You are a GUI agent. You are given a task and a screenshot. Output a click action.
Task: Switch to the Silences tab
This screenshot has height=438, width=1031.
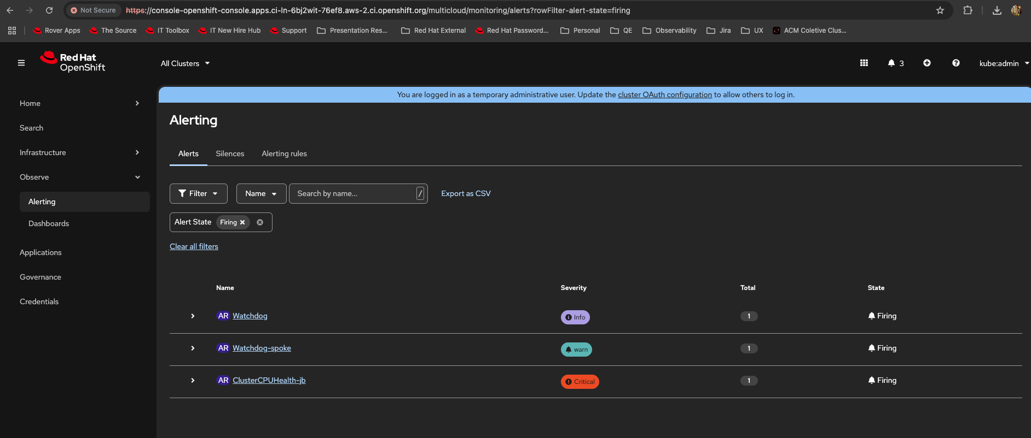(230, 153)
